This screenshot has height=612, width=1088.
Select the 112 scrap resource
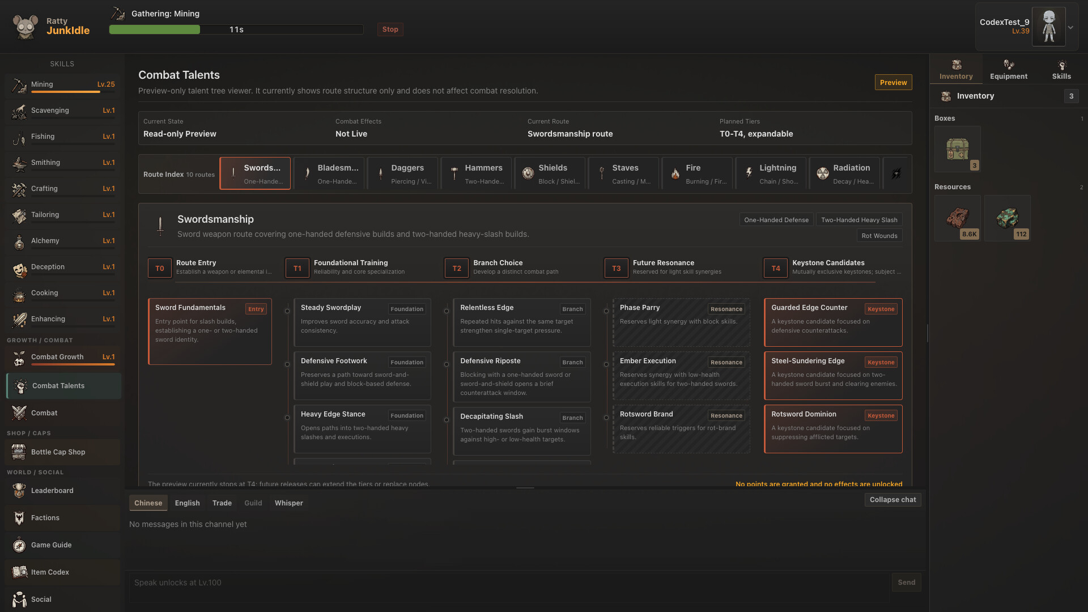click(1007, 218)
